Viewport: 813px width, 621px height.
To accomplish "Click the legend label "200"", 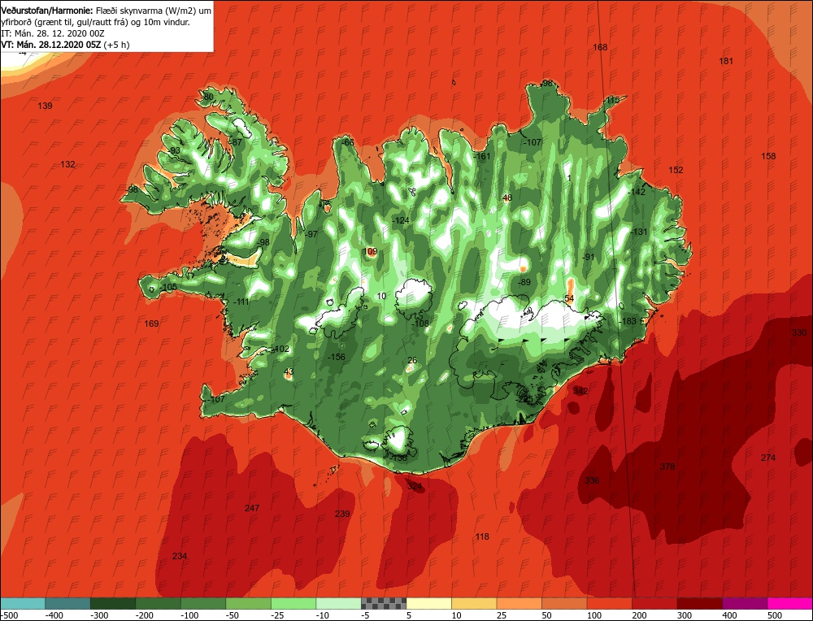I will [640, 615].
